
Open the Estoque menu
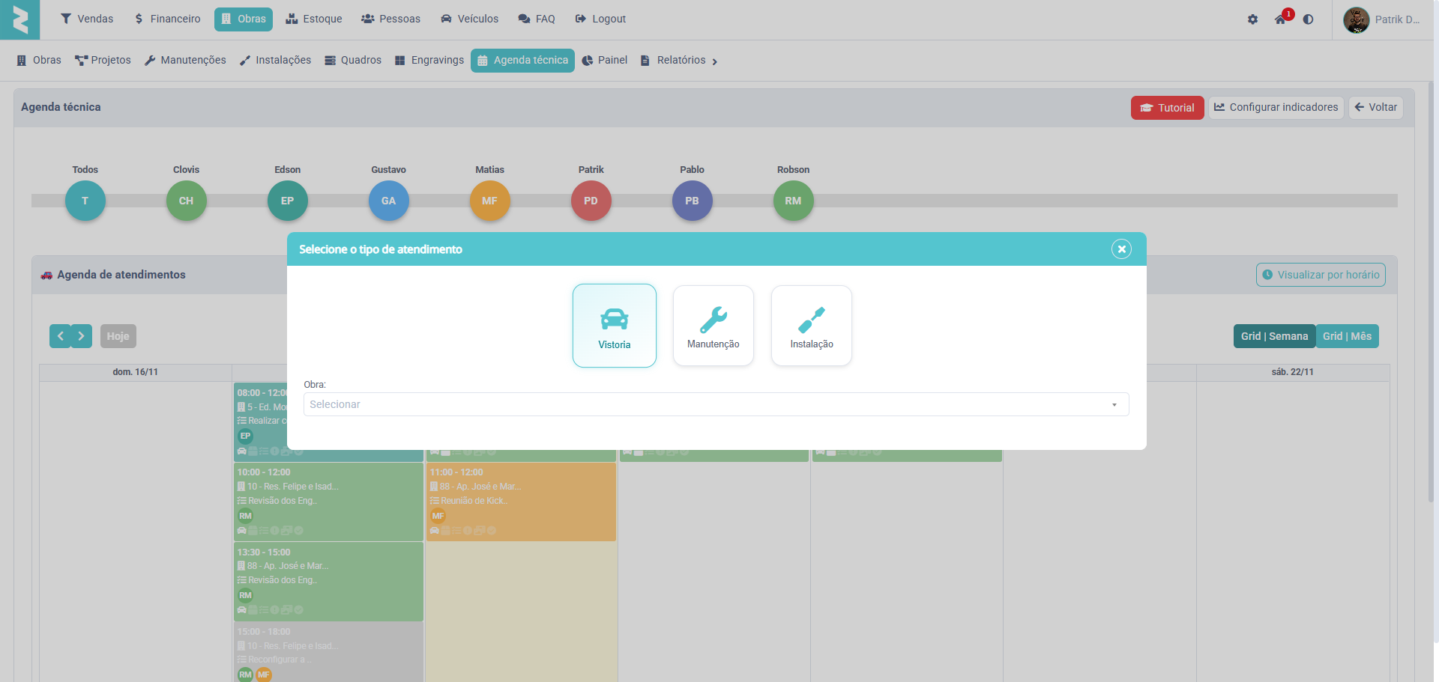point(314,19)
